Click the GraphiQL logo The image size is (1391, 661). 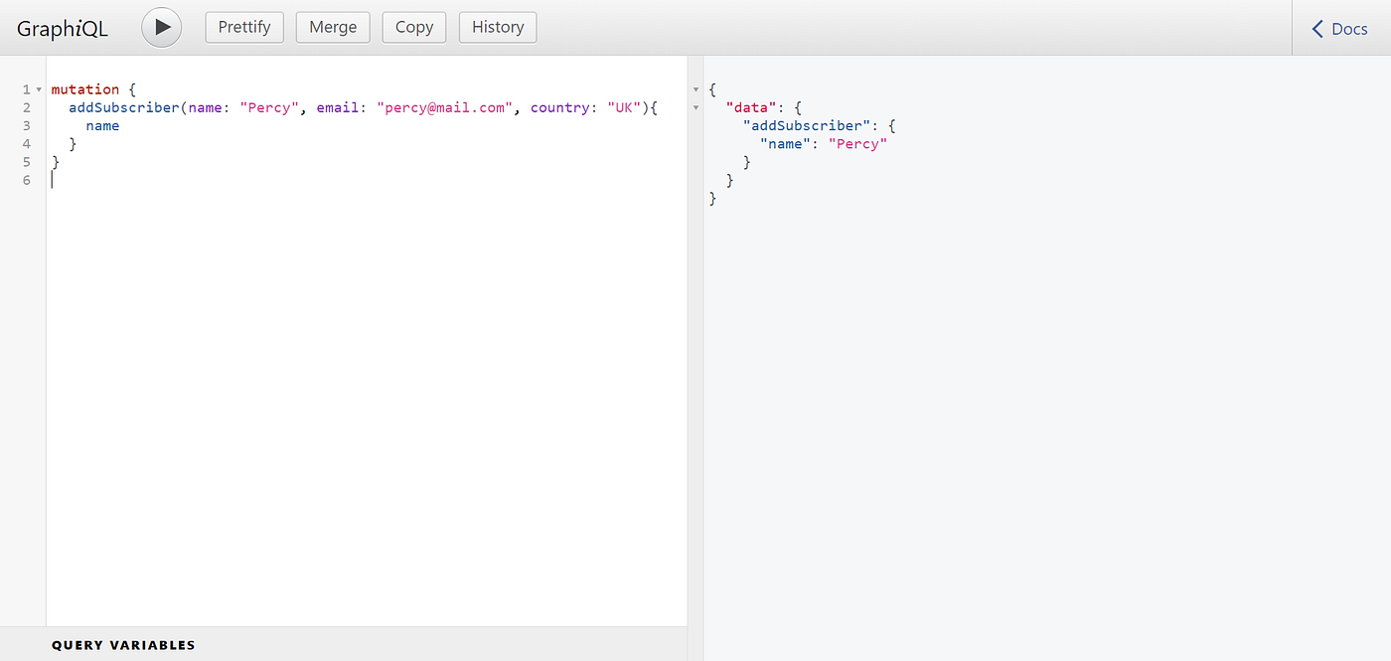click(62, 28)
